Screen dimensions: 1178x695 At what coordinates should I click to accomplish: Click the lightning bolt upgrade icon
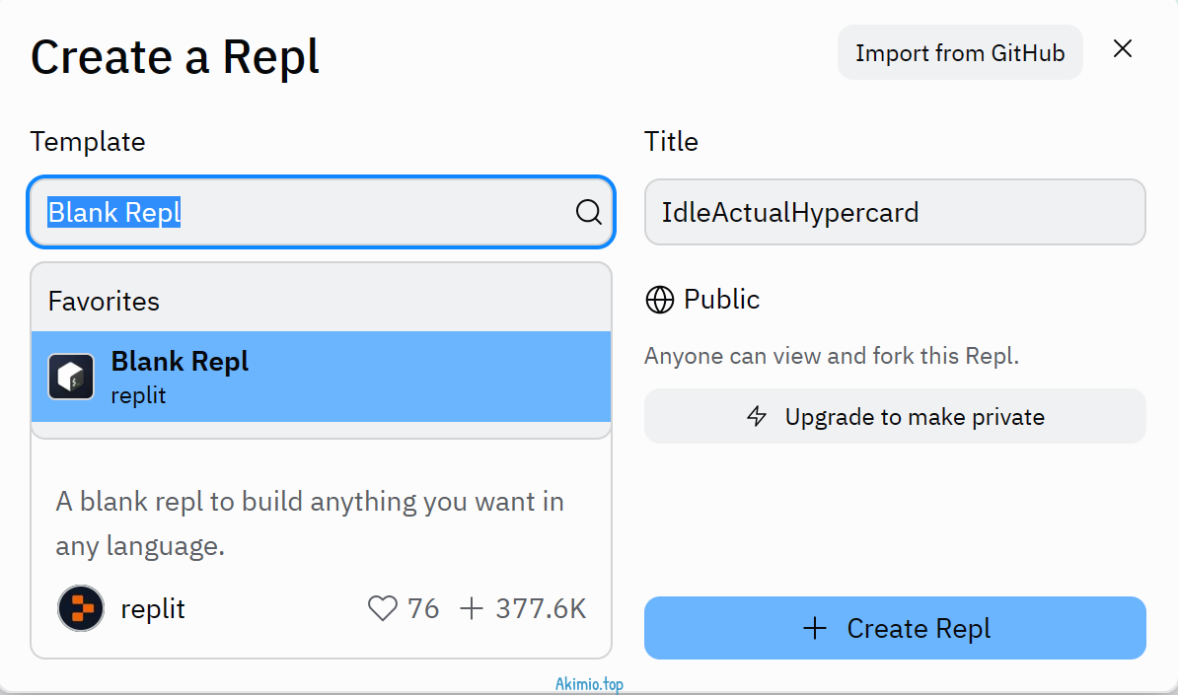tap(757, 416)
